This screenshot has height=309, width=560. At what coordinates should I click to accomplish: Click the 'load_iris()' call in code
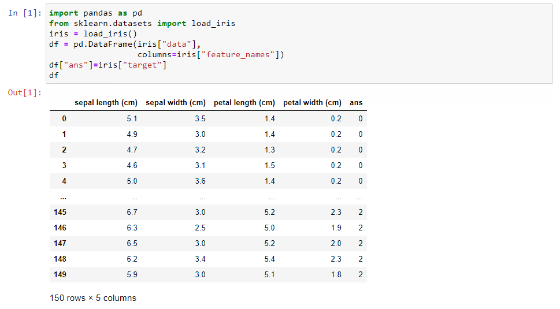(x=110, y=34)
